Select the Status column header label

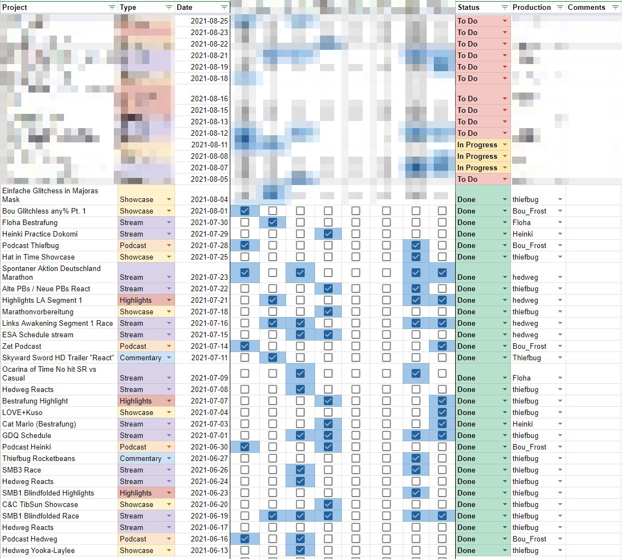pos(468,8)
